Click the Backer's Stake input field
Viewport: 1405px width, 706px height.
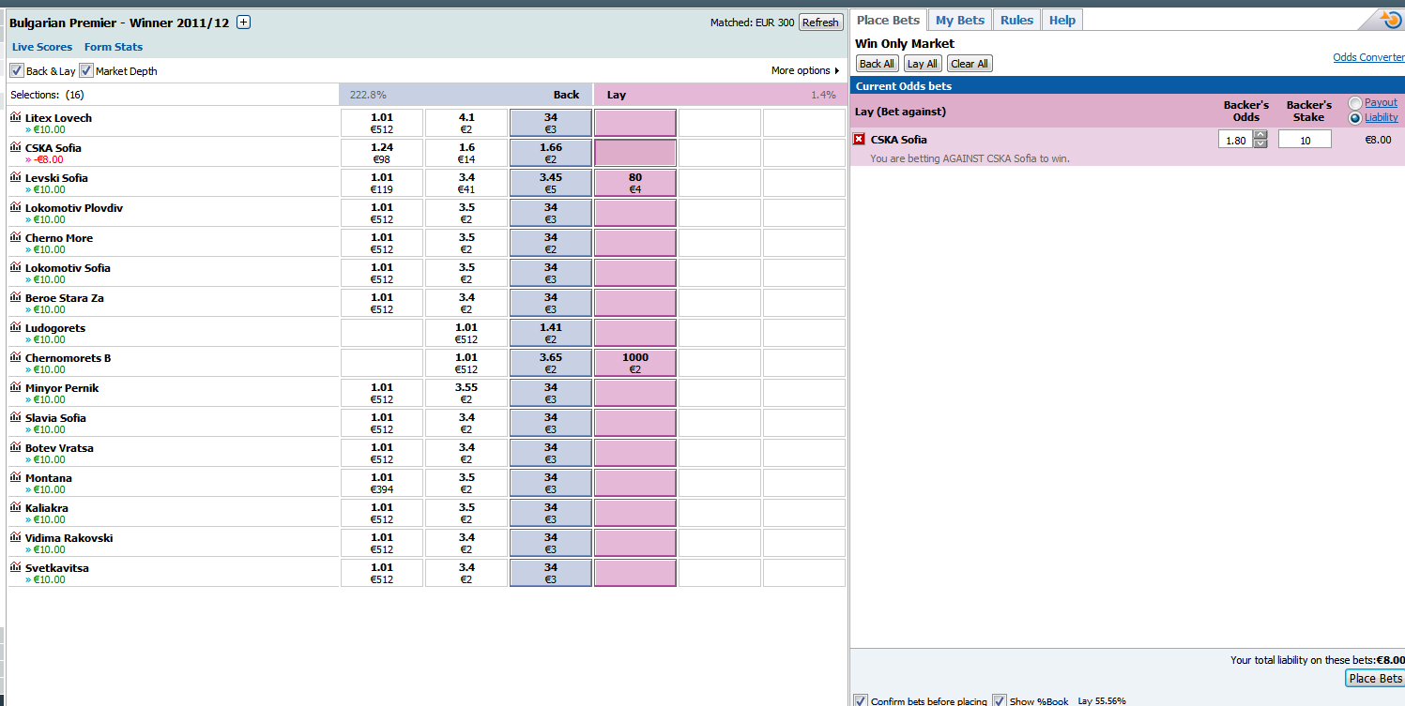coord(1305,140)
